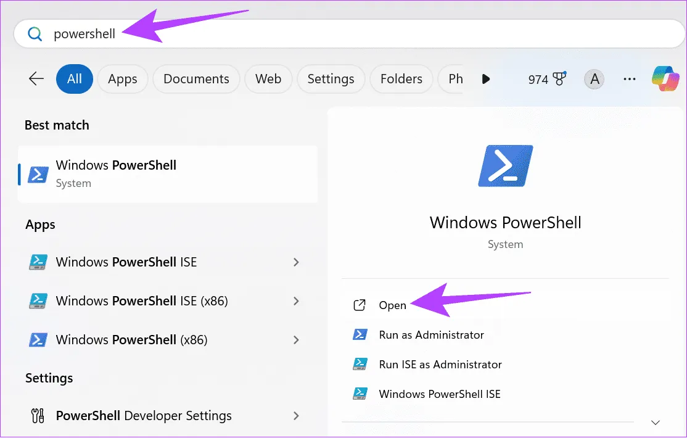Screen dimensions: 687x438
Task: Show more search filter categories
Action: pos(486,79)
